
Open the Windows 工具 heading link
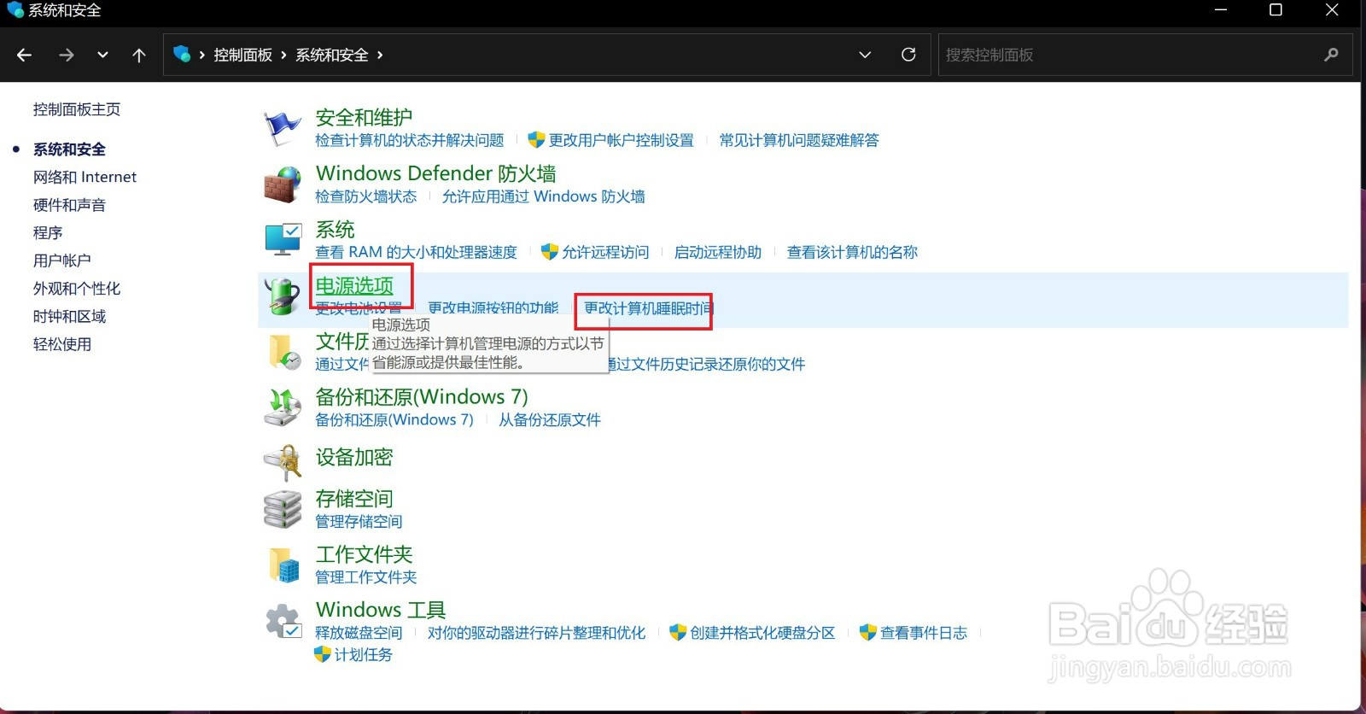(381, 610)
